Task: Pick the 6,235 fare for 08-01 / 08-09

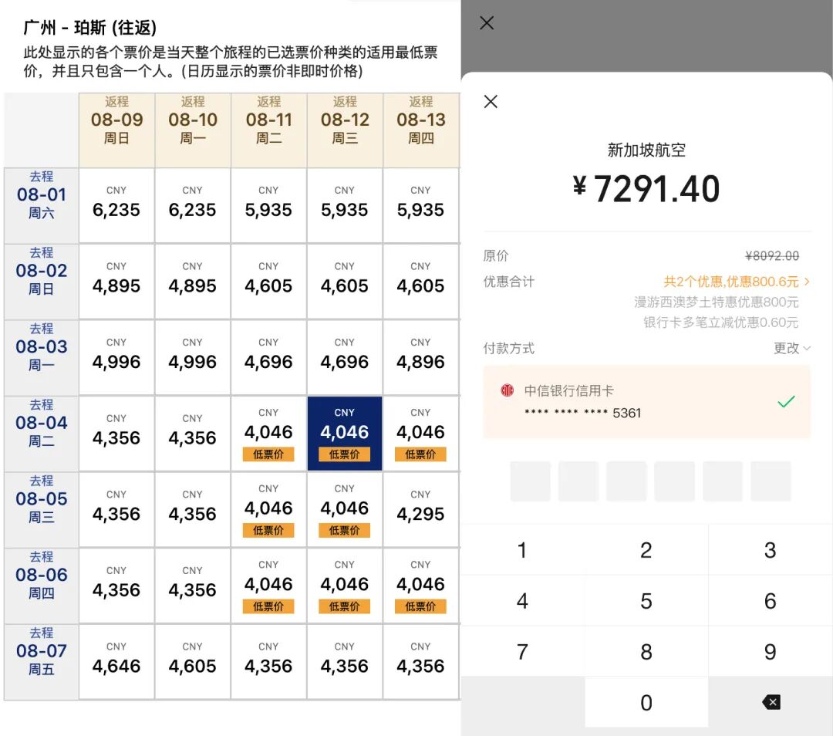Action: tap(117, 206)
